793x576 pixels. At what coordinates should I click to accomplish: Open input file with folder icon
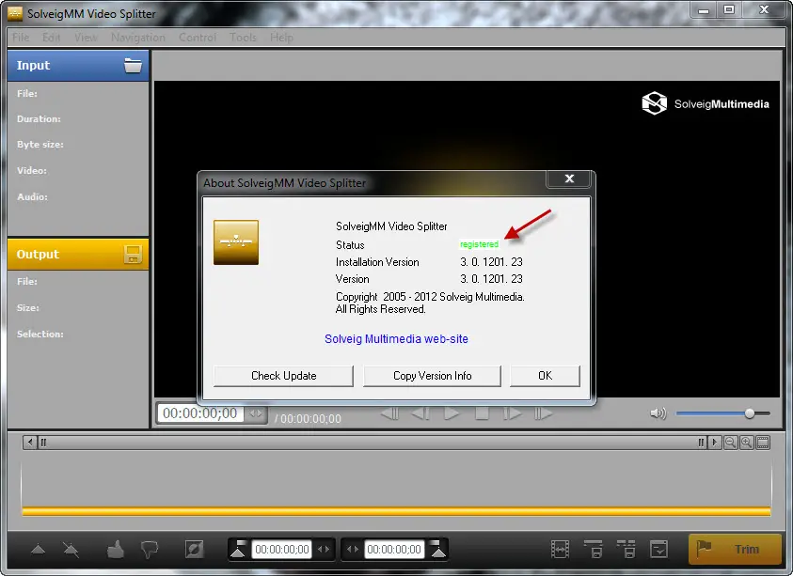pos(133,66)
